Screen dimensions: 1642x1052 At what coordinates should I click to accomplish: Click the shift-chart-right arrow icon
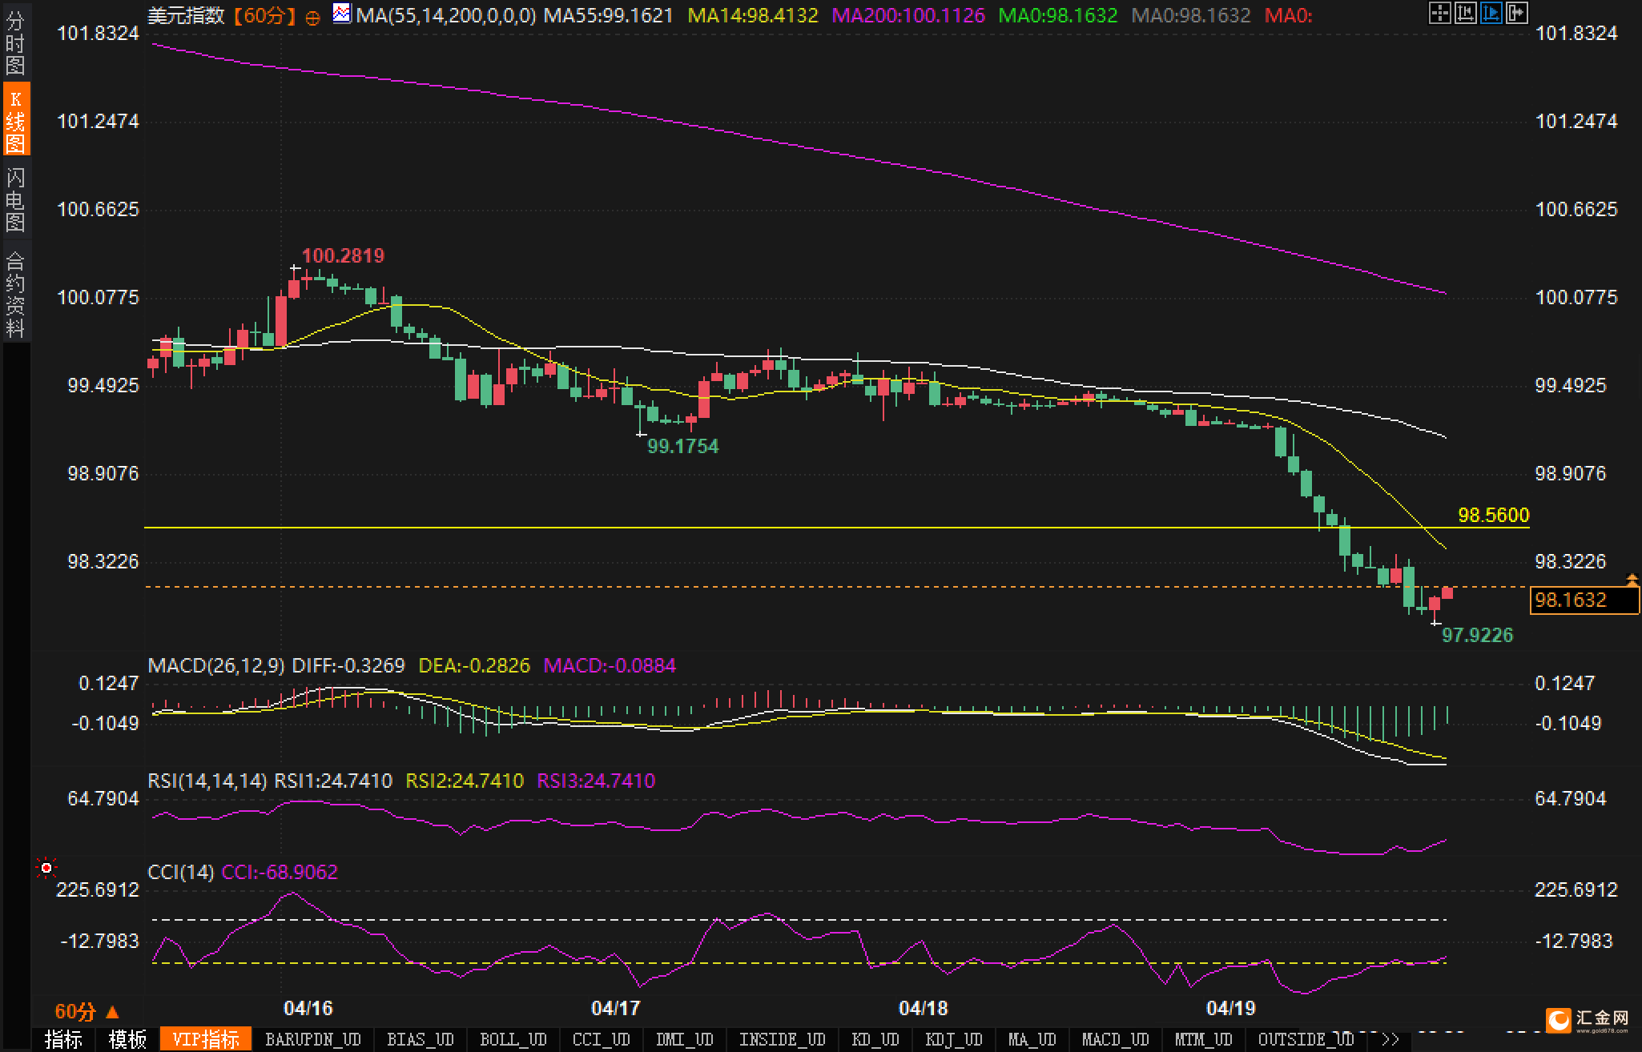[1516, 13]
